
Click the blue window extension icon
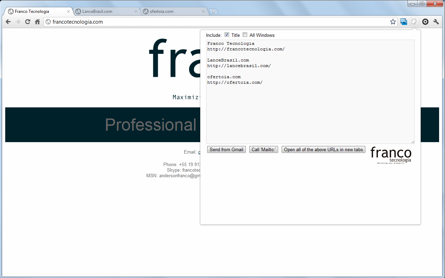[x=404, y=22]
